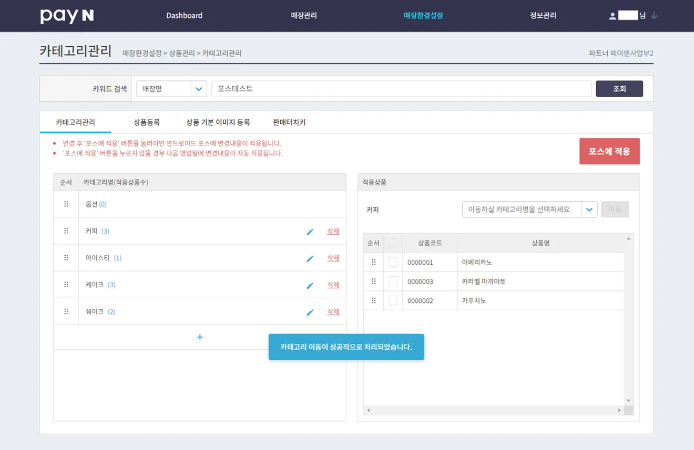
Task: Delete the 커피 category via 삭제 link
Action: coord(333,231)
